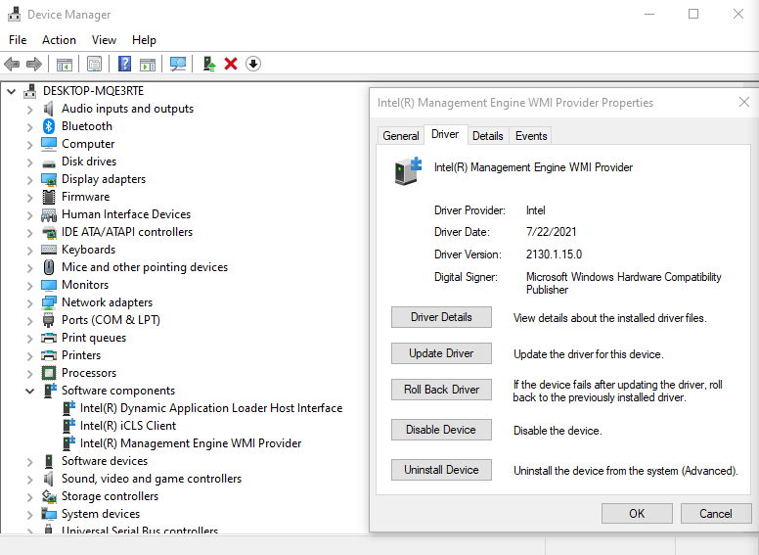Image resolution: width=759 pixels, height=555 pixels.
Task: Expand the Disk drives category
Action: pyautogui.click(x=30, y=162)
